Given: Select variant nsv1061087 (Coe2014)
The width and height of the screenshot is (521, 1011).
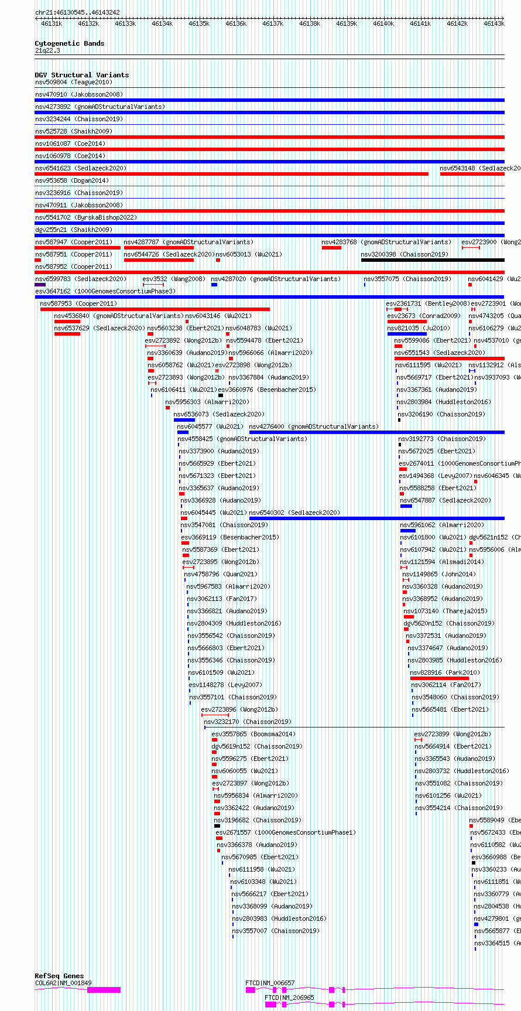Looking at the screenshot, I should pos(70,144).
